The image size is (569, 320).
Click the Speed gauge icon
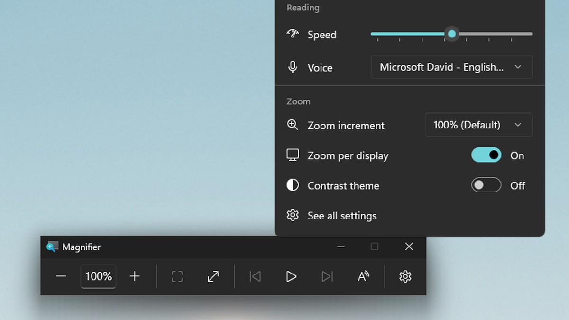click(293, 34)
